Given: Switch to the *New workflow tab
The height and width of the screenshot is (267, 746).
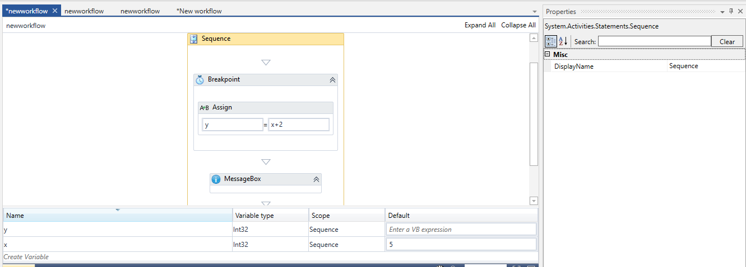Looking at the screenshot, I should (x=199, y=11).
